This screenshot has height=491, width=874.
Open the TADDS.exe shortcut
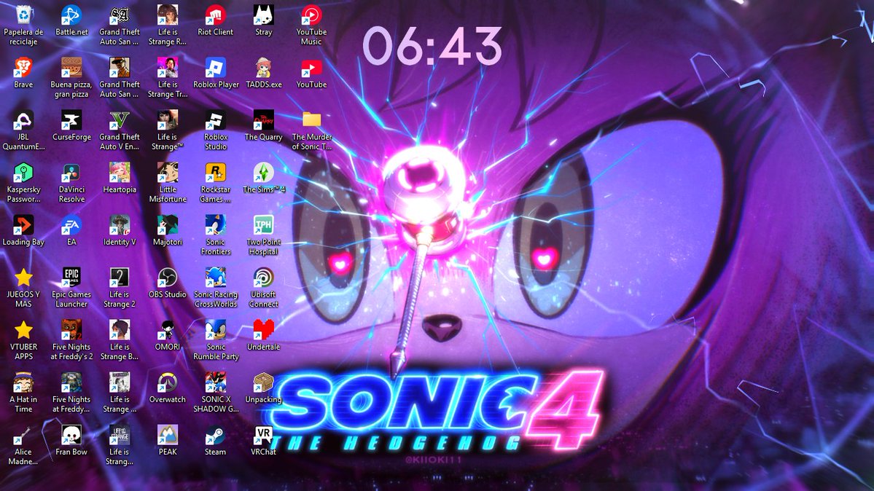click(263, 68)
